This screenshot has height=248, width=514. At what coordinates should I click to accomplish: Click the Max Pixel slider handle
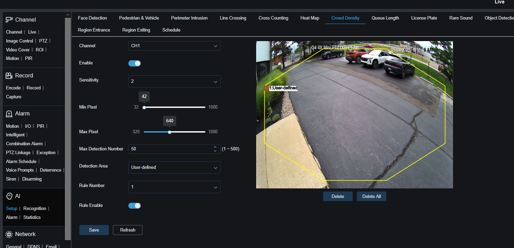(x=170, y=132)
